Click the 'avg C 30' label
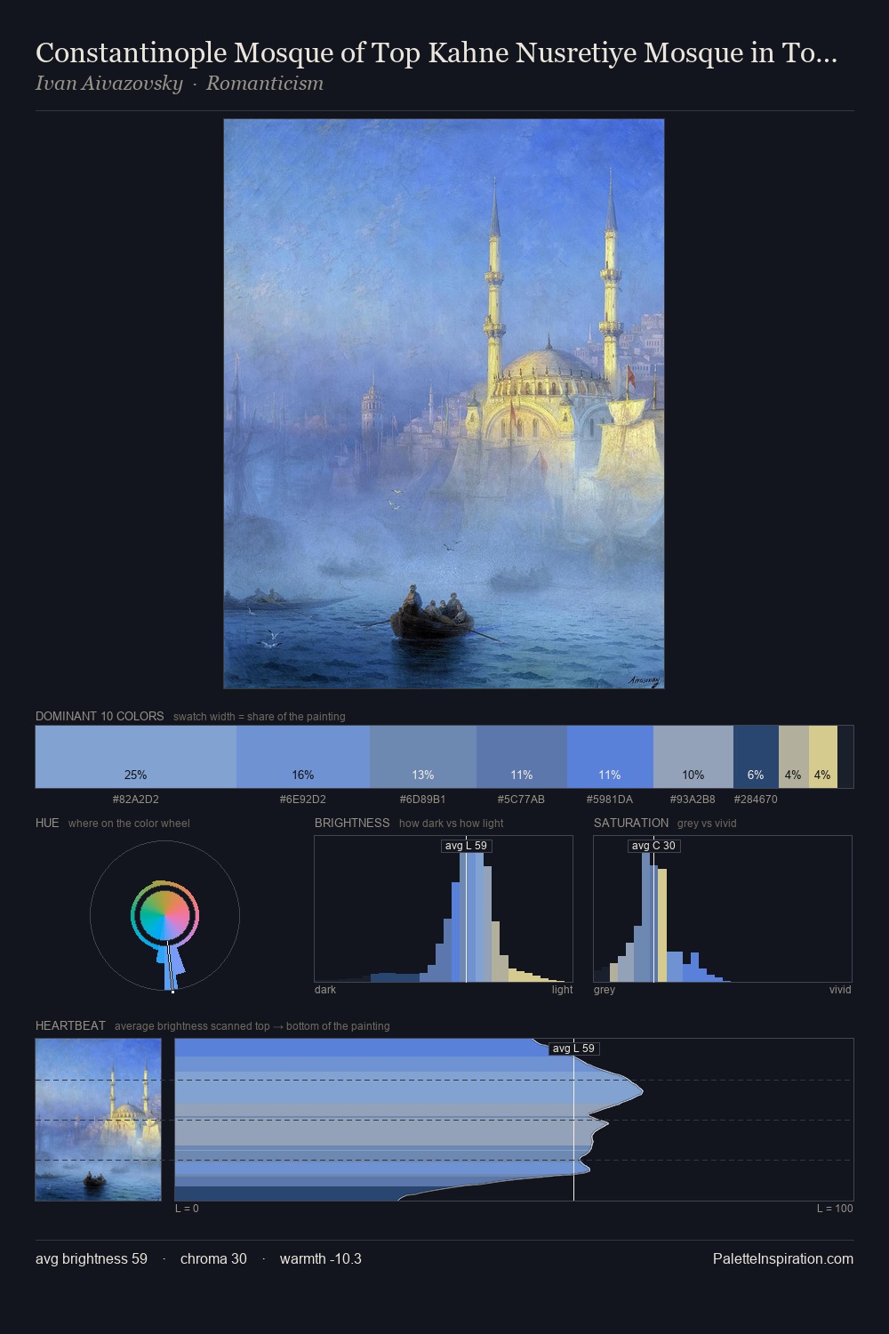889x1334 pixels. pos(653,846)
